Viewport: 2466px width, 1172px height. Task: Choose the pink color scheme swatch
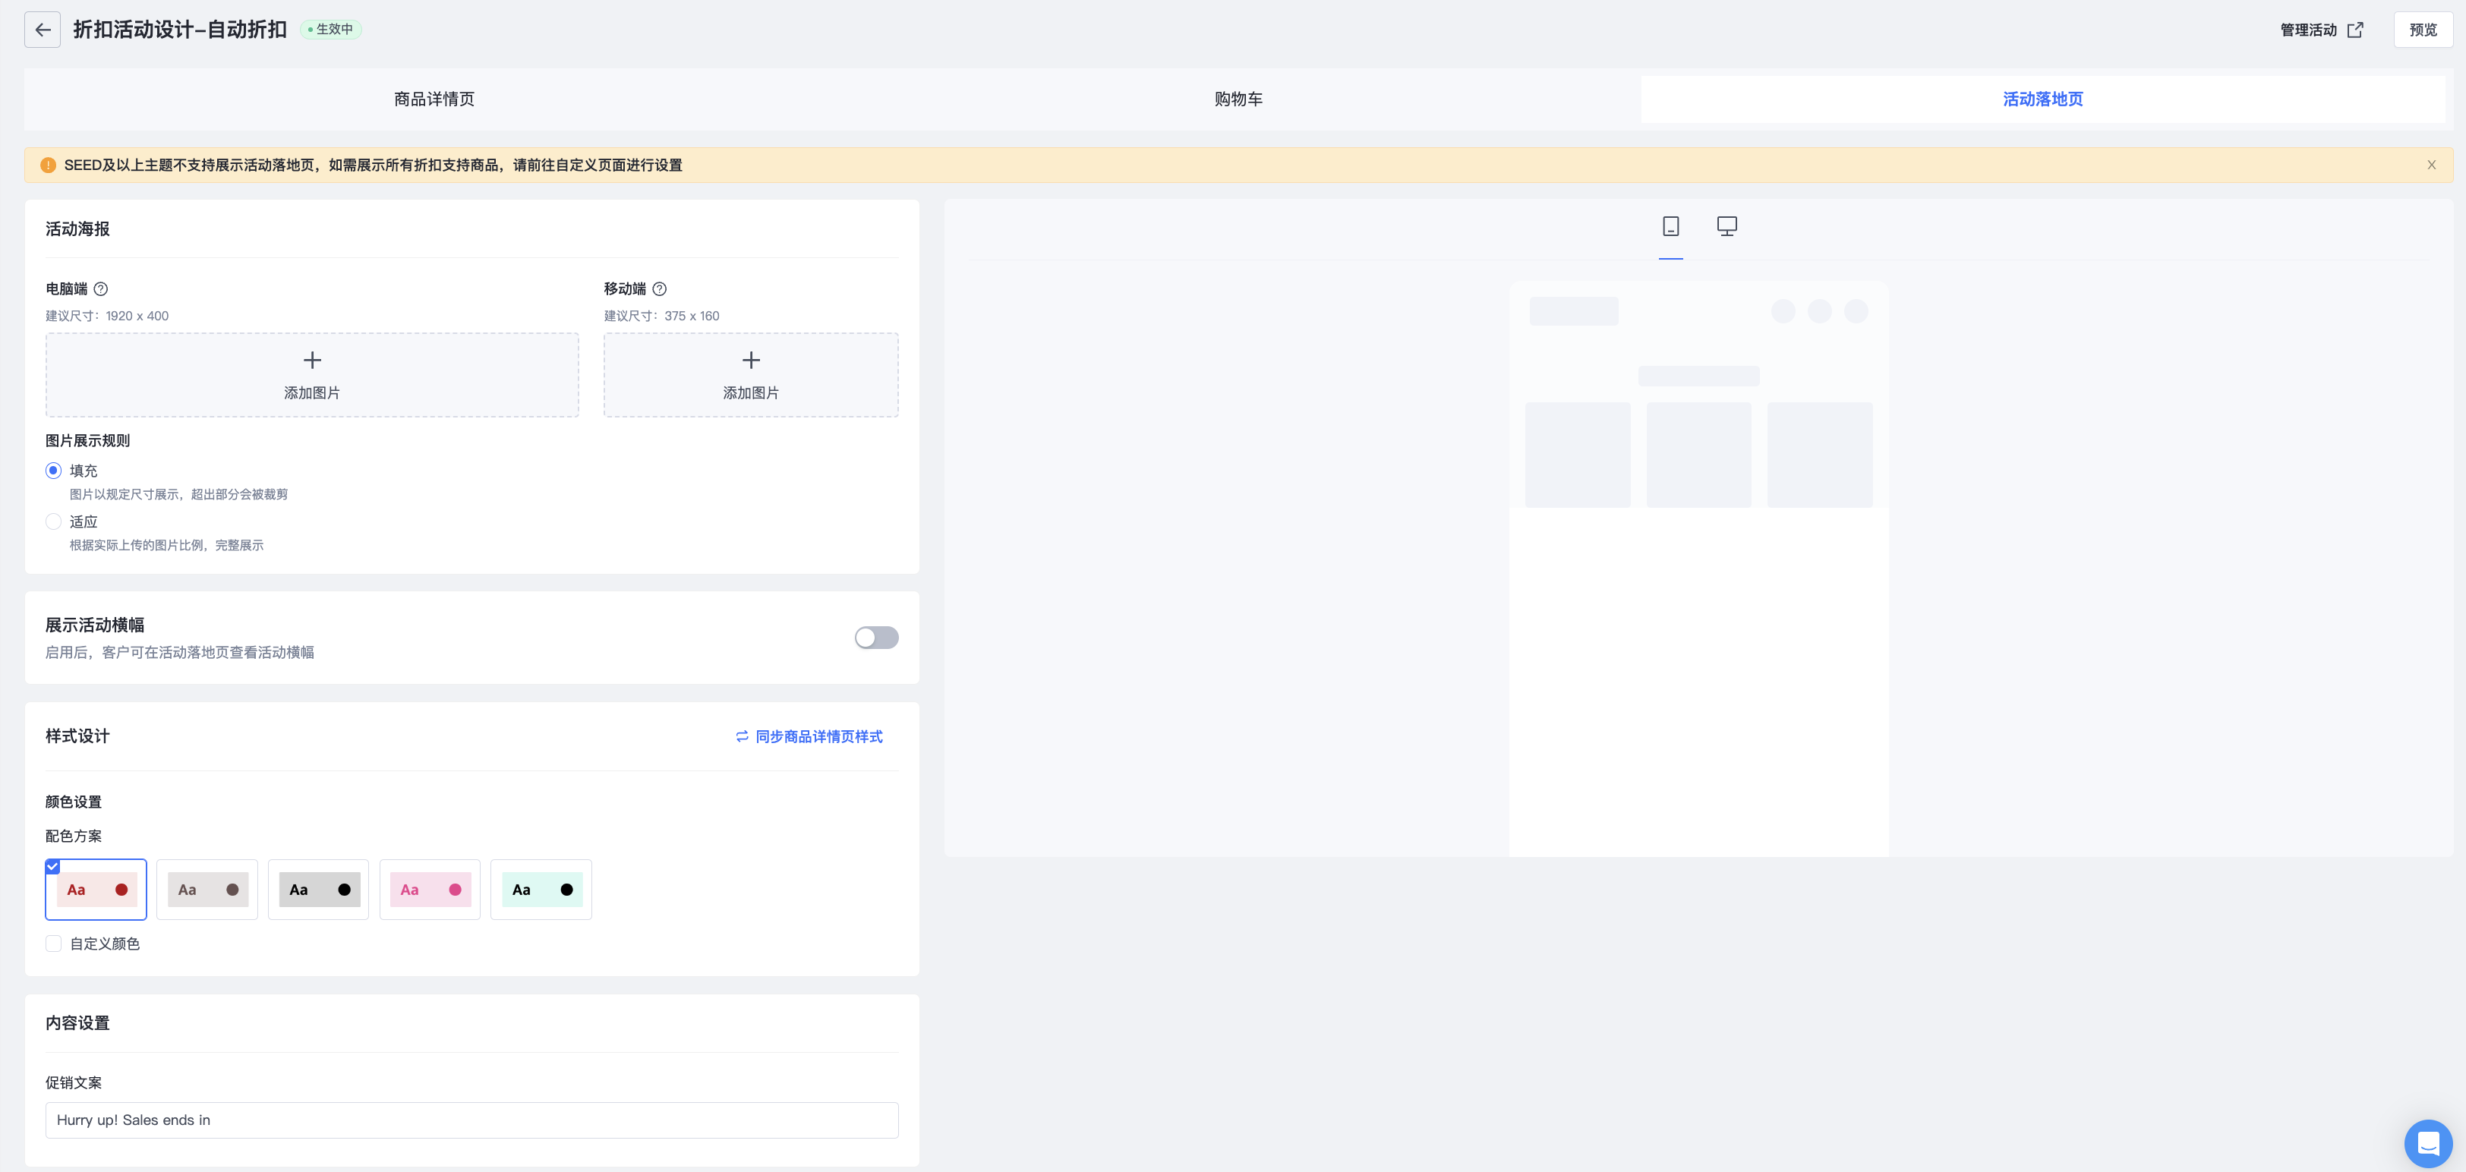(430, 890)
